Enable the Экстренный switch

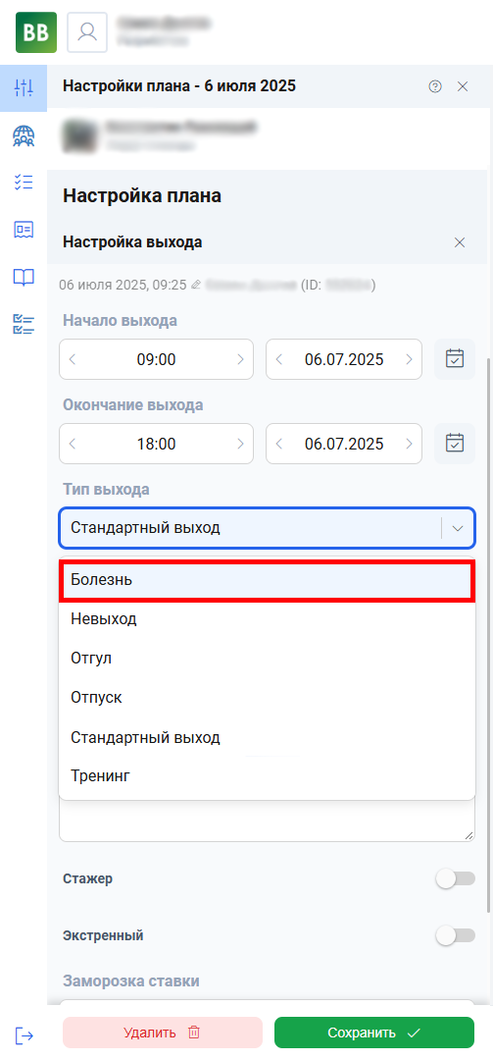[x=455, y=935]
